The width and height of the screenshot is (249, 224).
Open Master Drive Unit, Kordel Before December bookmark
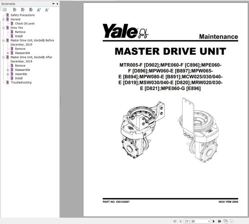[x=32, y=42]
